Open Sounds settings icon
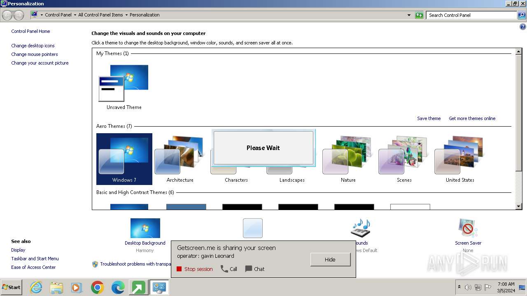Viewport: 527px width, 296px height. (x=360, y=228)
